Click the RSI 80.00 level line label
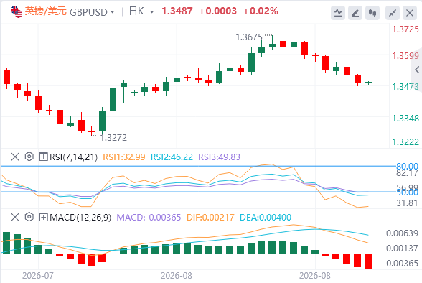This screenshot has width=422, height=283. tap(407, 166)
